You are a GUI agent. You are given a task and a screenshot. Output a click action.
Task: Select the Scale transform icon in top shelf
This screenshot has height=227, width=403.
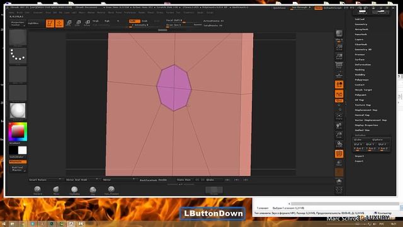coord(77,23)
